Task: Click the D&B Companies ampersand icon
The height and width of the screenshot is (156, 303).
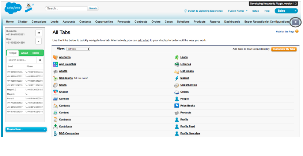Action: 56,133
